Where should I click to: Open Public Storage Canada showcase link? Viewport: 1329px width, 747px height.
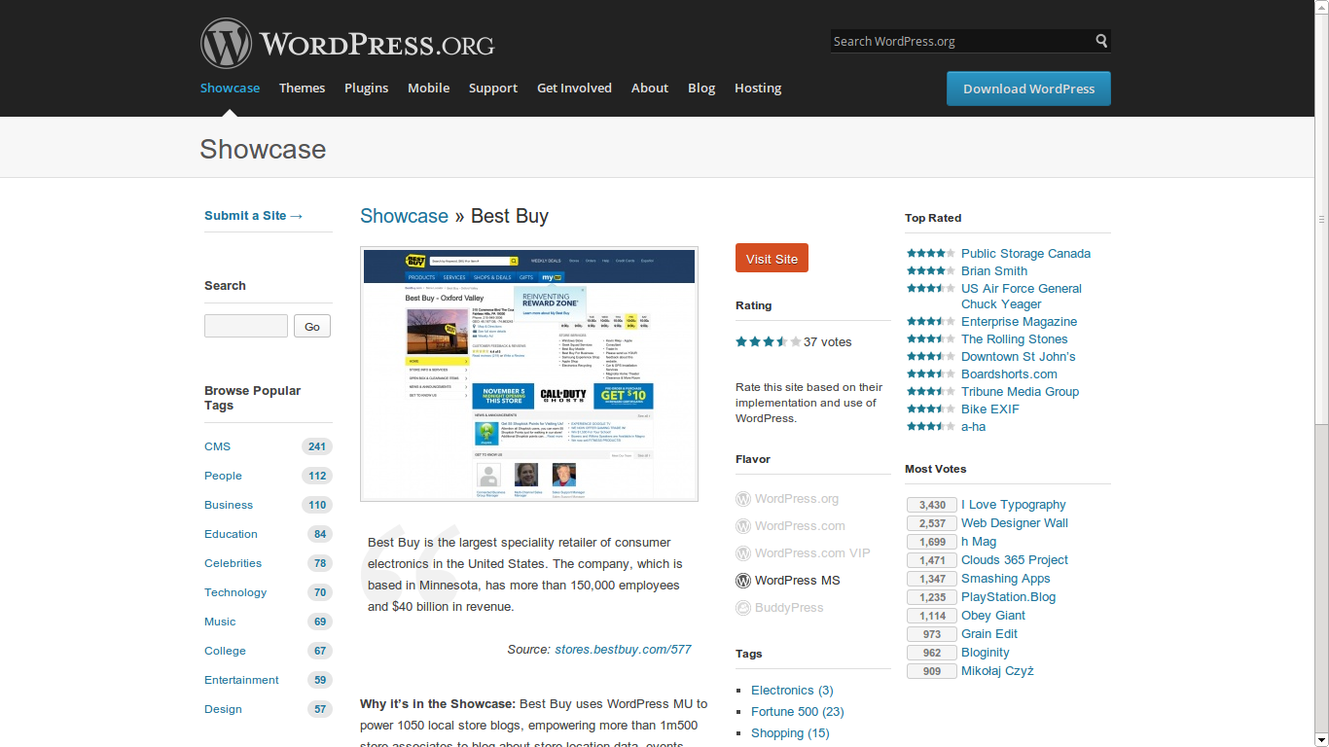tap(1025, 254)
